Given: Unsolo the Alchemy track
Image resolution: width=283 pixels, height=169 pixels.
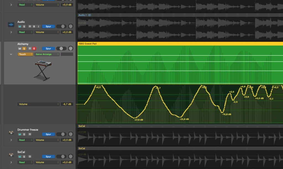Looking at the screenshot, I should click(24, 48).
